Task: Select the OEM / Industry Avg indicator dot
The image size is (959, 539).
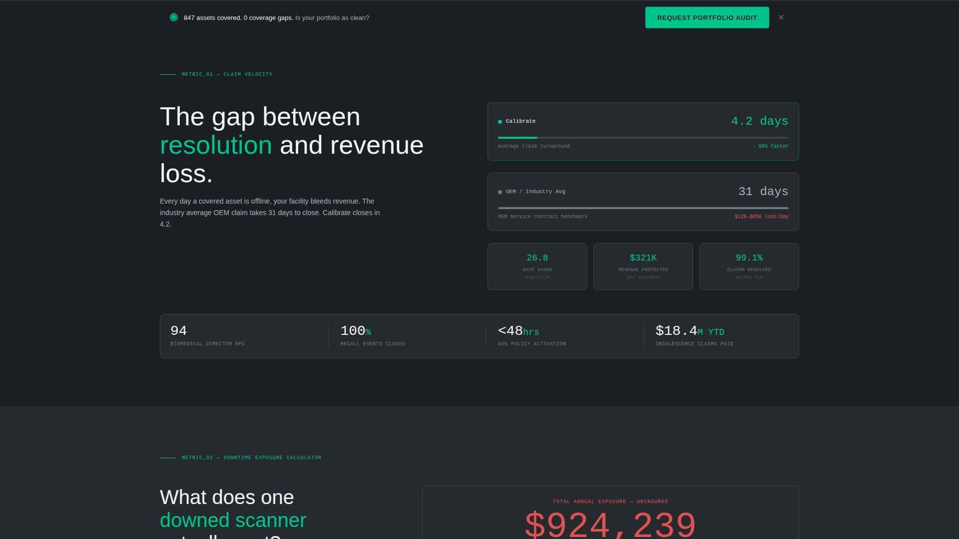Action: pos(499,191)
